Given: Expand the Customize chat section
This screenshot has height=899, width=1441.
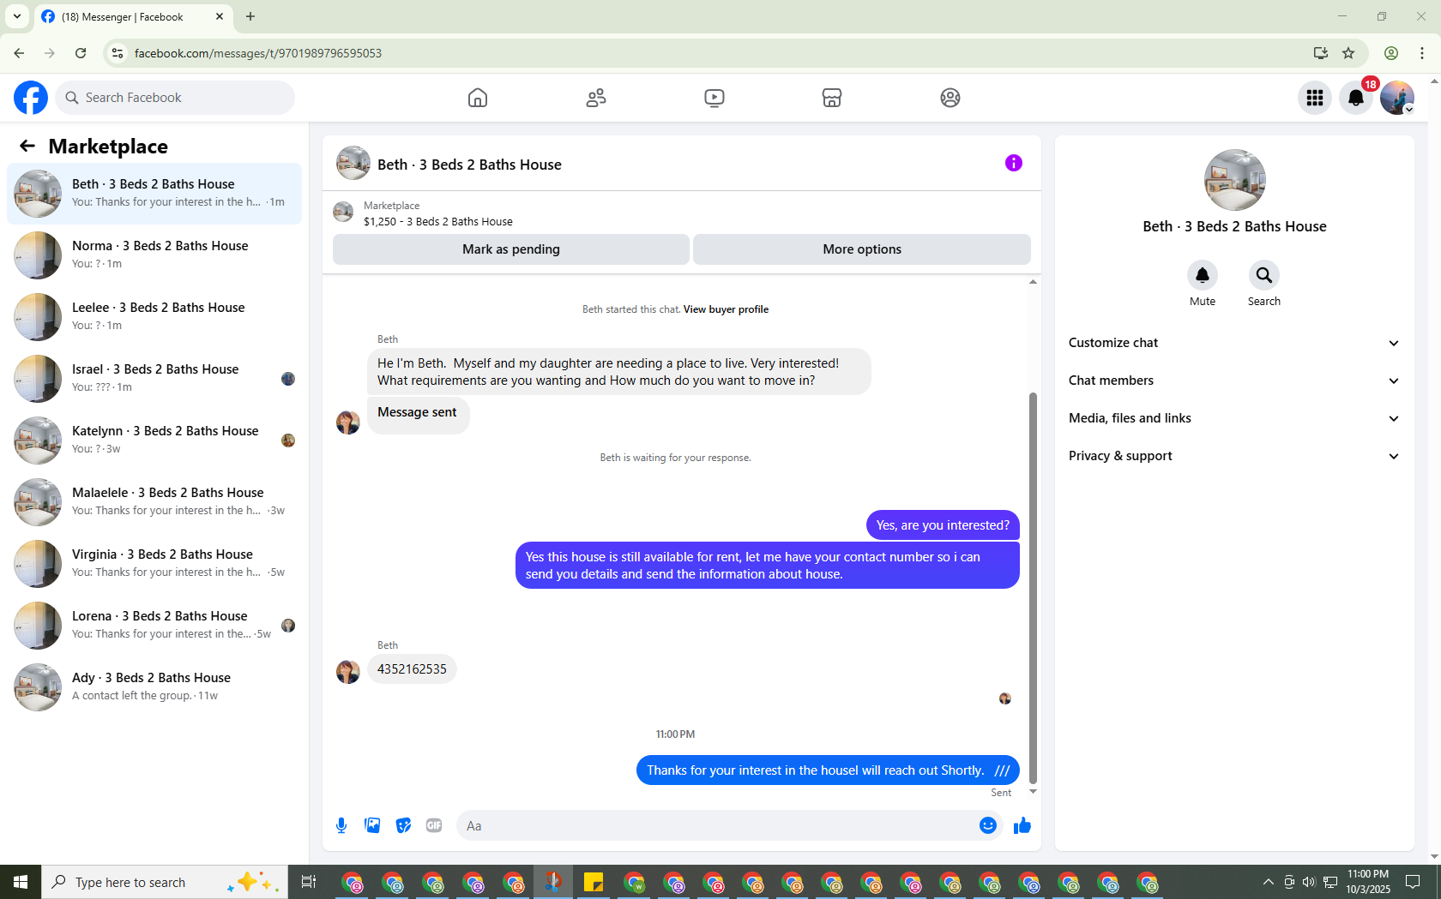Looking at the screenshot, I should 1234,343.
